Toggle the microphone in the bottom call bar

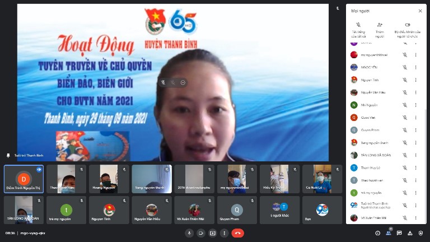point(189,233)
